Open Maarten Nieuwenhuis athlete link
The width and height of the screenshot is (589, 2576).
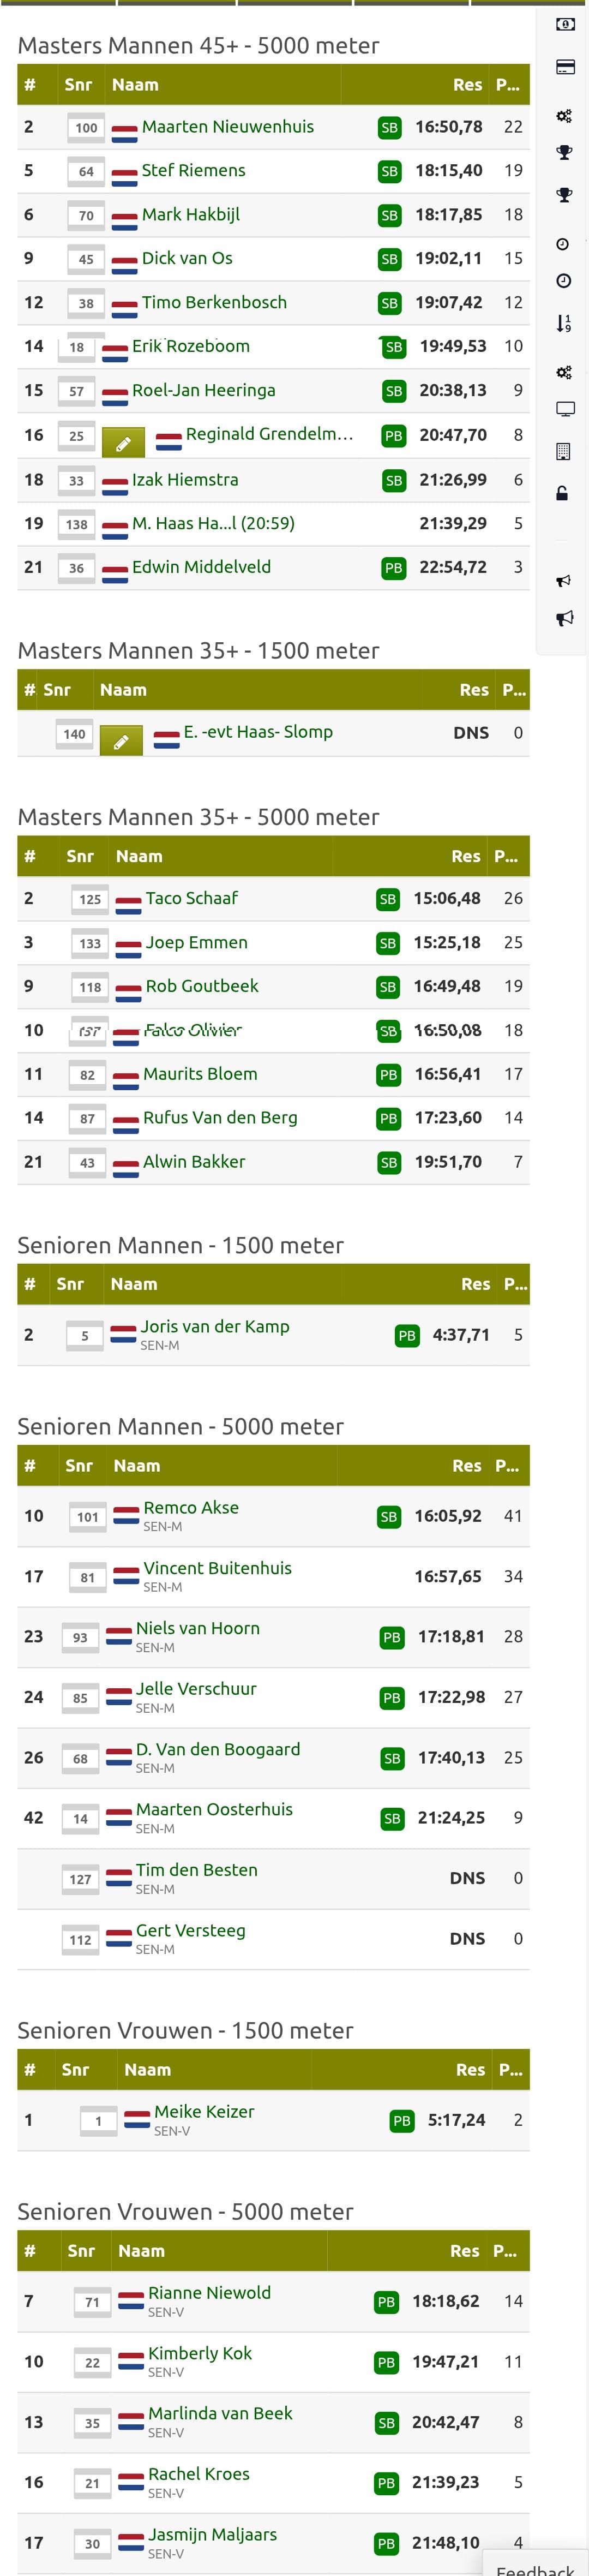228,127
